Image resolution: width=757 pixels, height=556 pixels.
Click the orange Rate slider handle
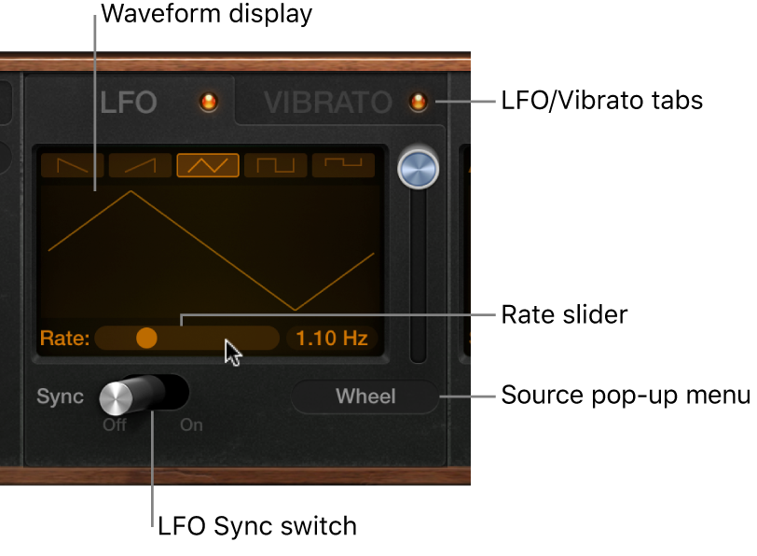[x=146, y=338]
